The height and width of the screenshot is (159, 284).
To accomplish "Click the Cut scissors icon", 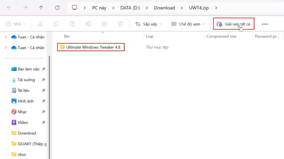I will (40, 24).
